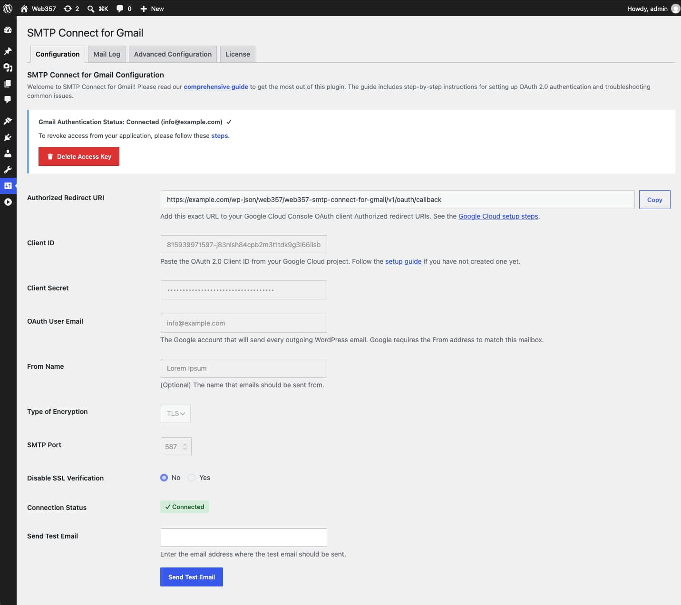Click the Client ID field
The image size is (681, 605).
pyautogui.click(x=244, y=245)
